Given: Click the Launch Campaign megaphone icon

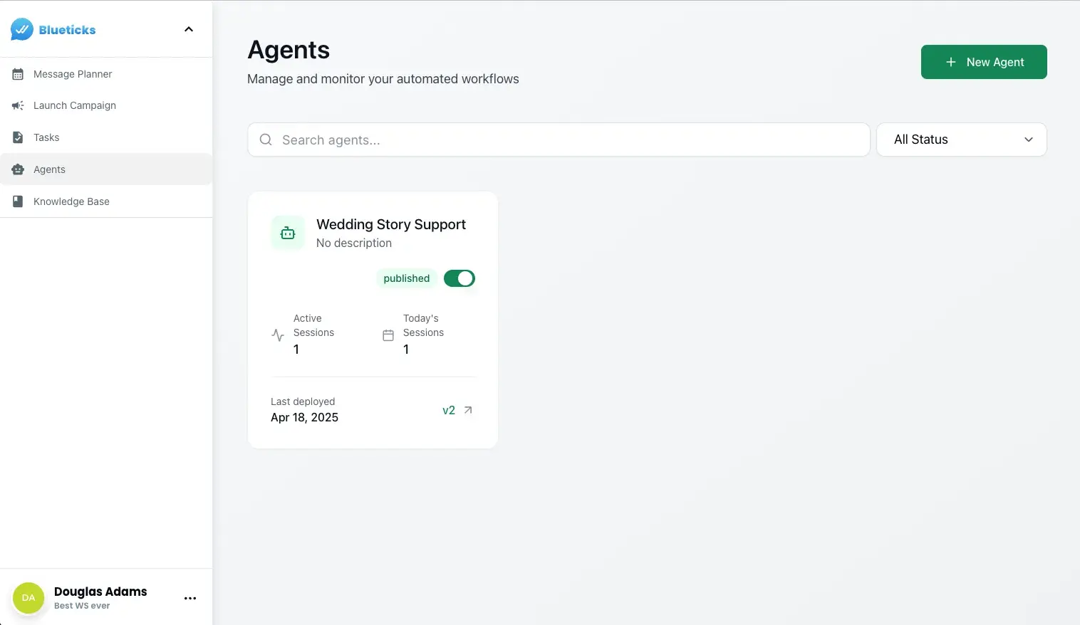Looking at the screenshot, I should tap(18, 105).
